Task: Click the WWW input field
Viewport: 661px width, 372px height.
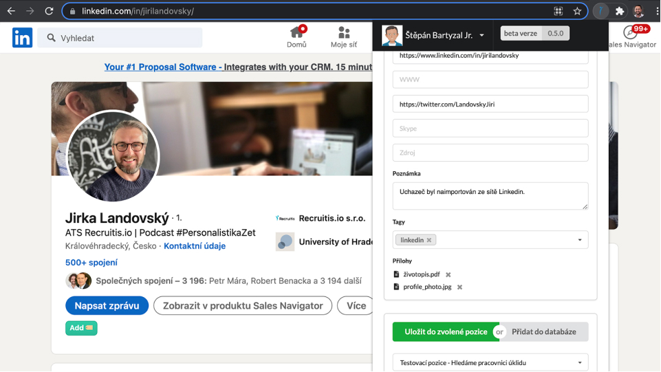Action: point(490,80)
